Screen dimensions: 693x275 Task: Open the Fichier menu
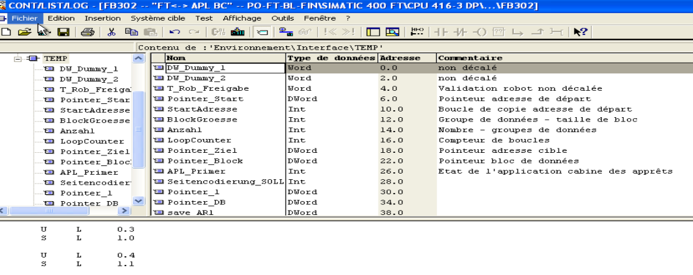24,18
